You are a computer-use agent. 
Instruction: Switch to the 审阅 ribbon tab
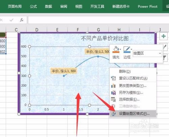64,6
